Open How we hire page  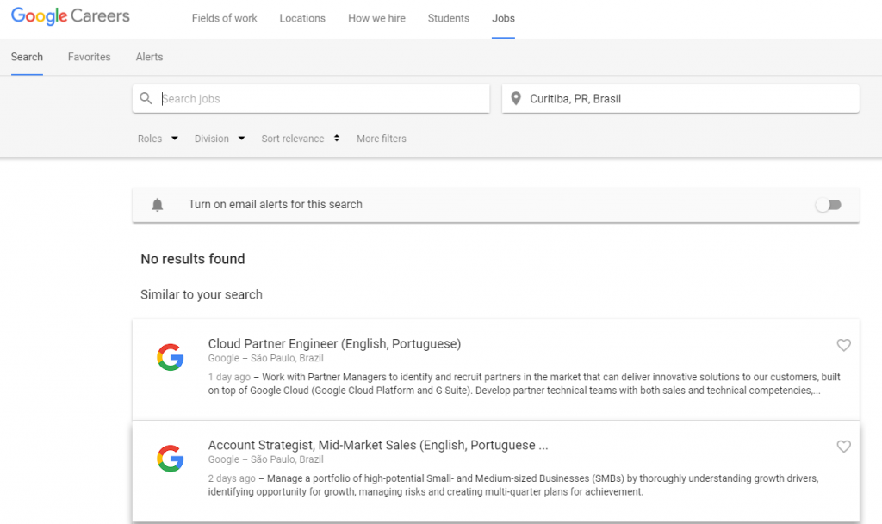point(377,18)
